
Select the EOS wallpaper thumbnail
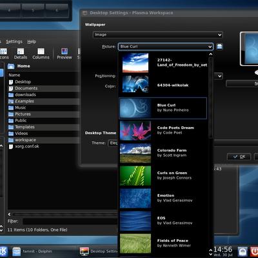point(135,221)
